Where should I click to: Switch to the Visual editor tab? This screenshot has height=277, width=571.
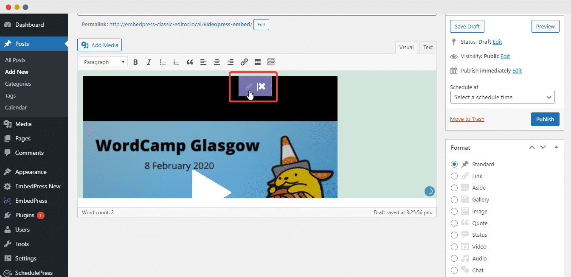click(x=406, y=48)
